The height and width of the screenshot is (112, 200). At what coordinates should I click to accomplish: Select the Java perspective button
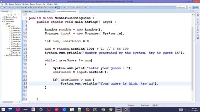coord(196,7)
